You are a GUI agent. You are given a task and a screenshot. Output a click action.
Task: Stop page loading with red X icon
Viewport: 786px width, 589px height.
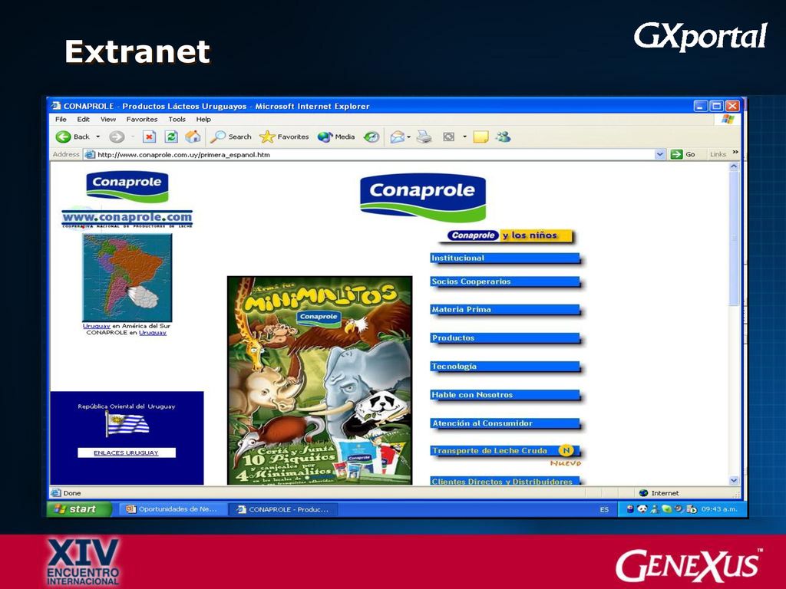tap(149, 137)
